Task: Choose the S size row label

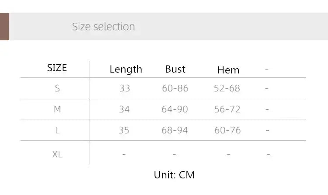Action: click(57, 88)
